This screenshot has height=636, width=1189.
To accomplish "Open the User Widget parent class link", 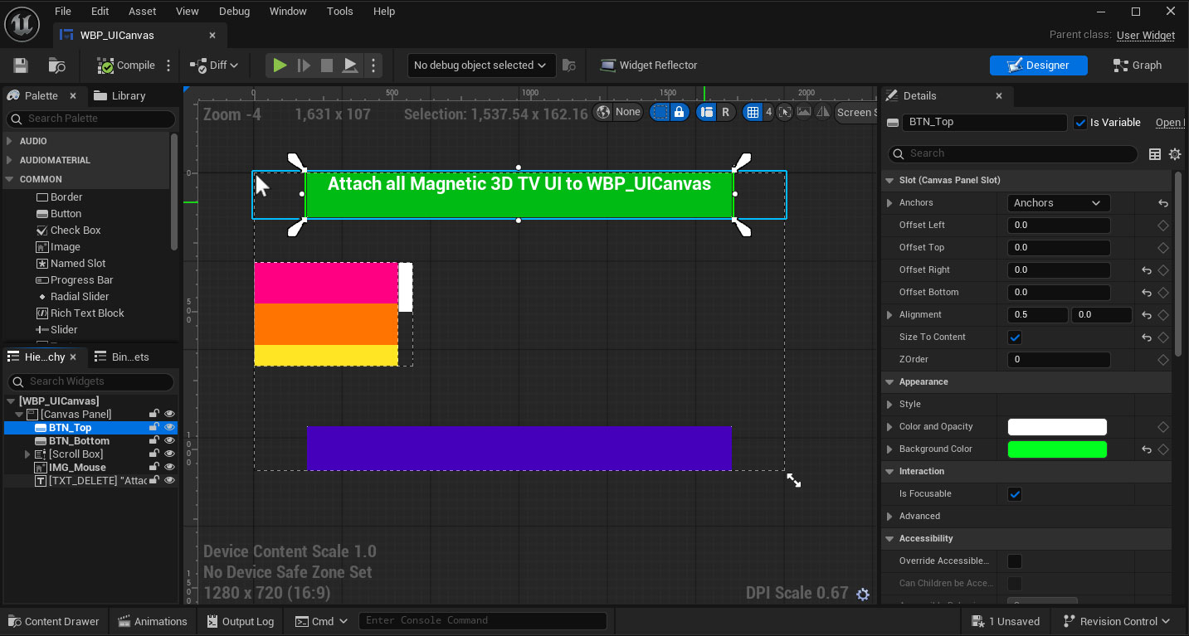I will tap(1146, 36).
